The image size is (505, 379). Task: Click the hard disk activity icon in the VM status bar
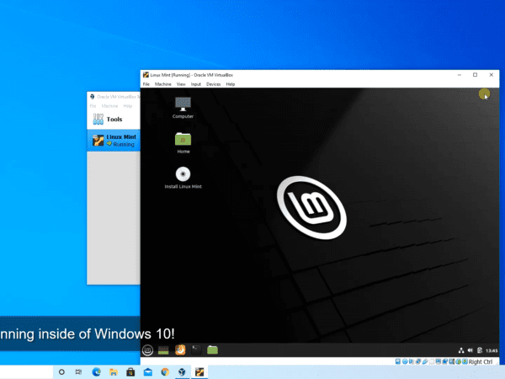pyautogui.click(x=398, y=361)
